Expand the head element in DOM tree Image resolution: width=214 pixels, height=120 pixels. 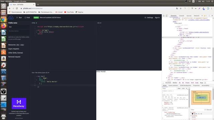pos(178,29)
